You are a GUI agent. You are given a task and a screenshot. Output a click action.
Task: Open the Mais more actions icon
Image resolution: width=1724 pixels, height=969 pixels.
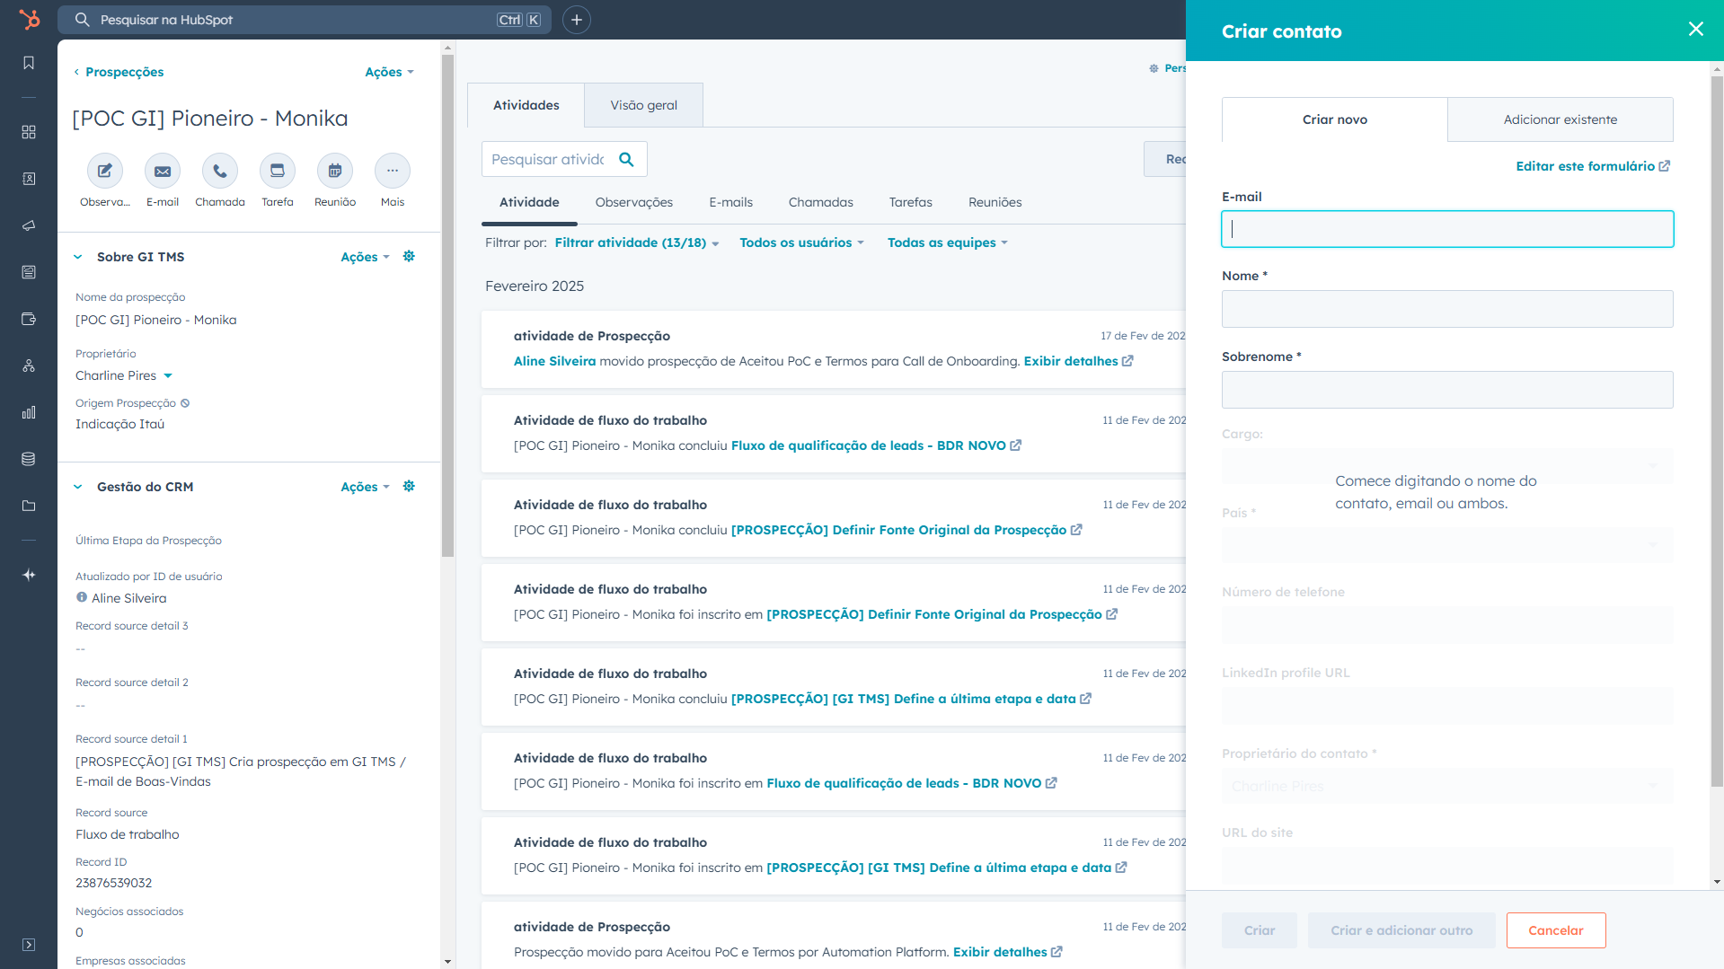point(393,171)
